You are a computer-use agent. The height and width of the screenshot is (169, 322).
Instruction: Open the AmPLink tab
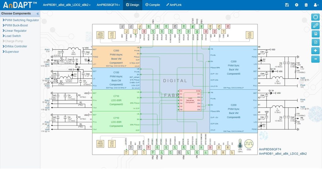click(x=174, y=5)
